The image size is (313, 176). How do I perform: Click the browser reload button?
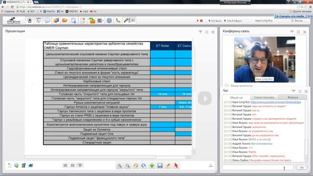coord(12,7)
